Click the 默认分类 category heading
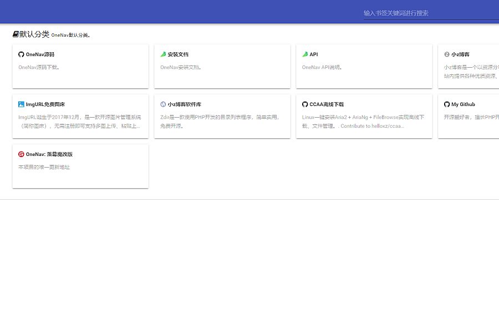This screenshot has width=499, height=333. (34, 34)
